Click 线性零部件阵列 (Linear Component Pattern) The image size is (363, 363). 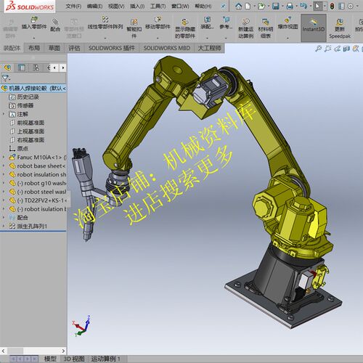105,23
